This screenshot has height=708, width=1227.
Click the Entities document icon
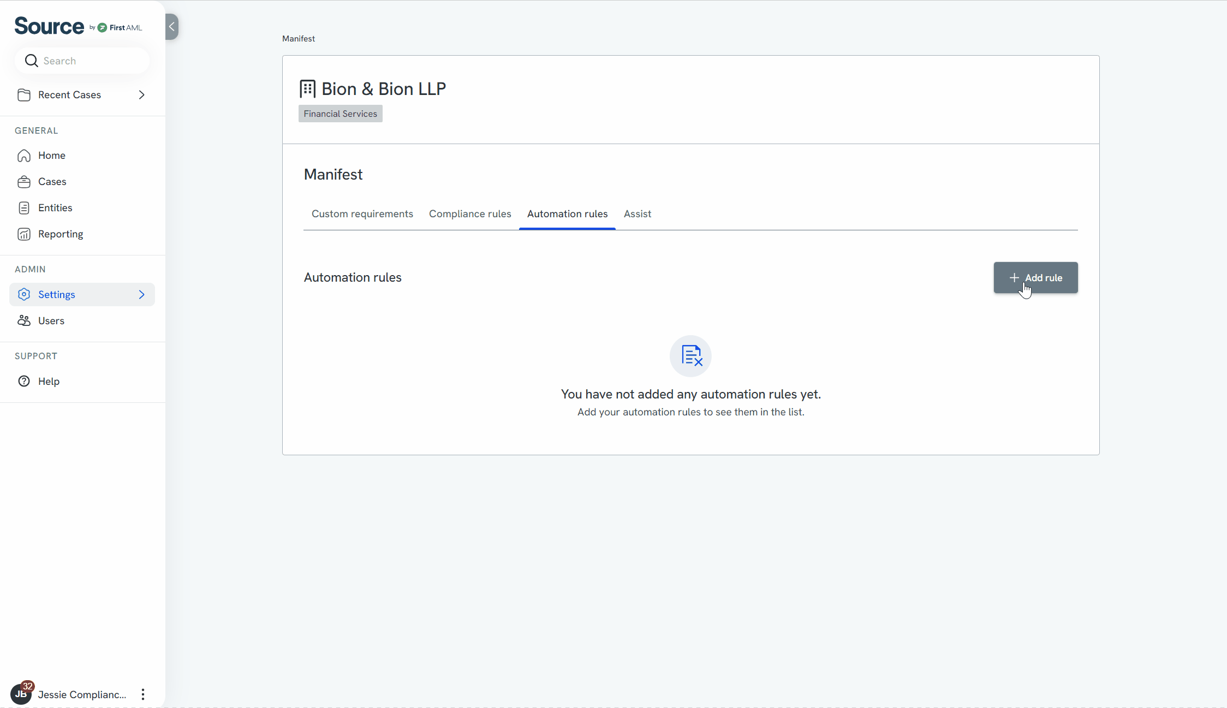click(24, 208)
